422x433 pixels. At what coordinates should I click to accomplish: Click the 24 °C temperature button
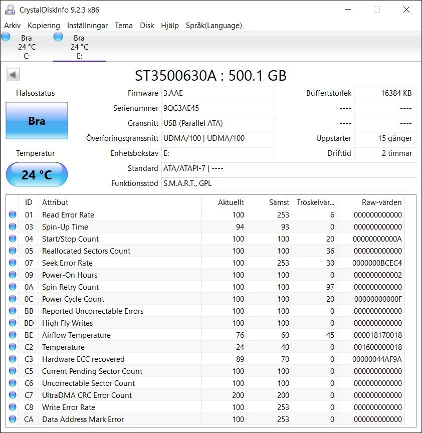pos(37,175)
